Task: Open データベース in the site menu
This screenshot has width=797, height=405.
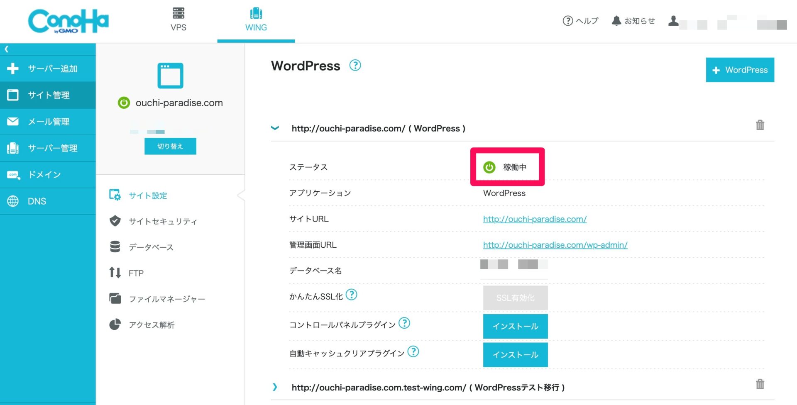Action: 141,247
